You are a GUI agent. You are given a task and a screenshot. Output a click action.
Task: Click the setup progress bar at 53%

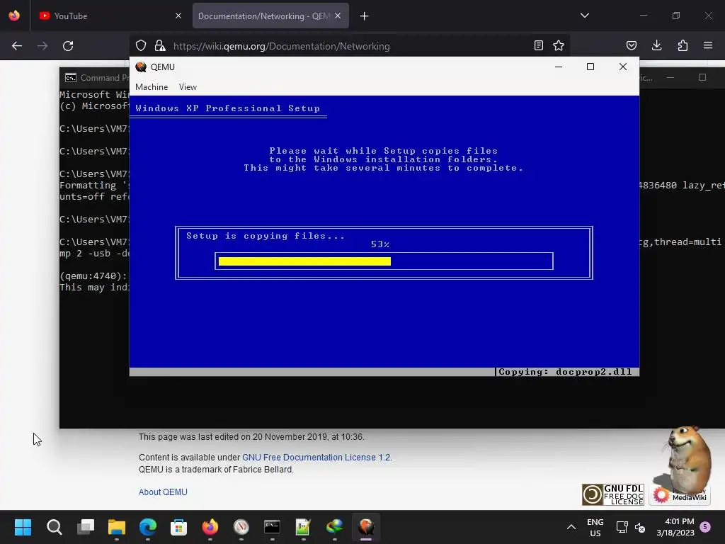(384, 261)
